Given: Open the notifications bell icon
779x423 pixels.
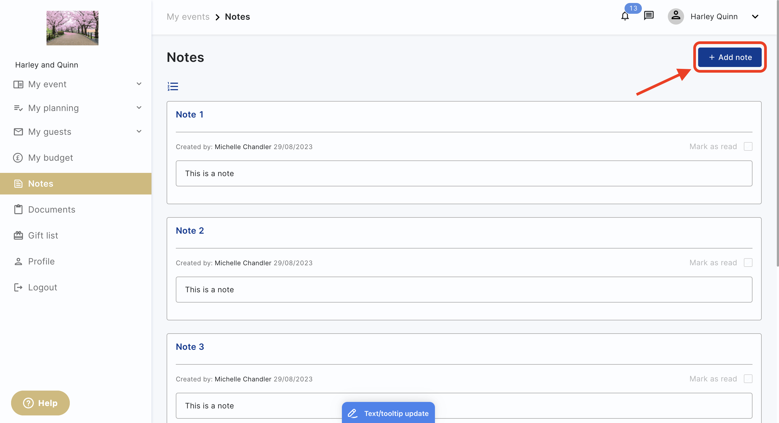Looking at the screenshot, I should 625,16.
